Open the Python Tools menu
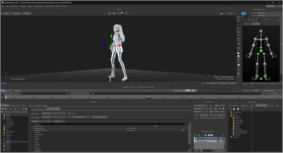 [x=49, y=6]
